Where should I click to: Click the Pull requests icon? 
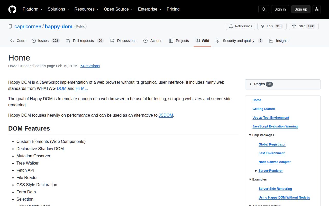(x=68, y=41)
